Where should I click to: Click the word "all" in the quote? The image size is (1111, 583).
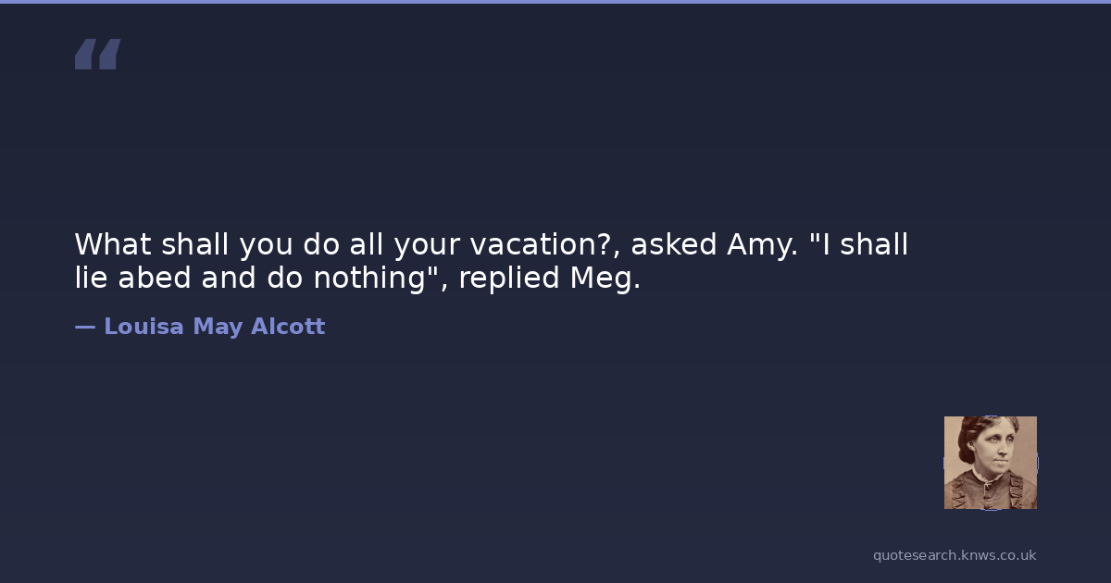pyautogui.click(x=366, y=245)
